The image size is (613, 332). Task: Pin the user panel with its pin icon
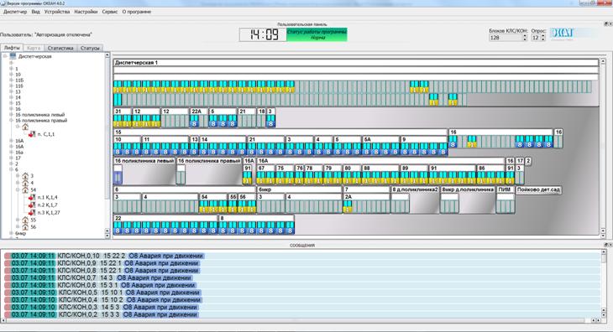coord(605,24)
